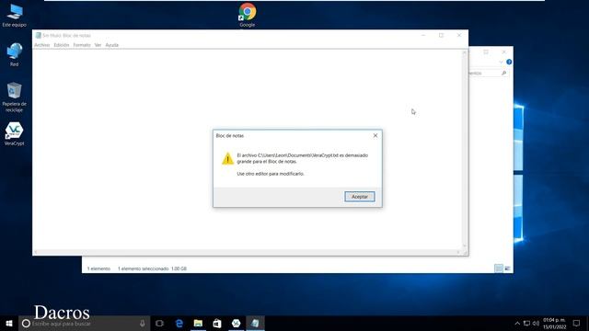
Task: Open Microsoft Edge from the taskbar
Action: click(179, 323)
